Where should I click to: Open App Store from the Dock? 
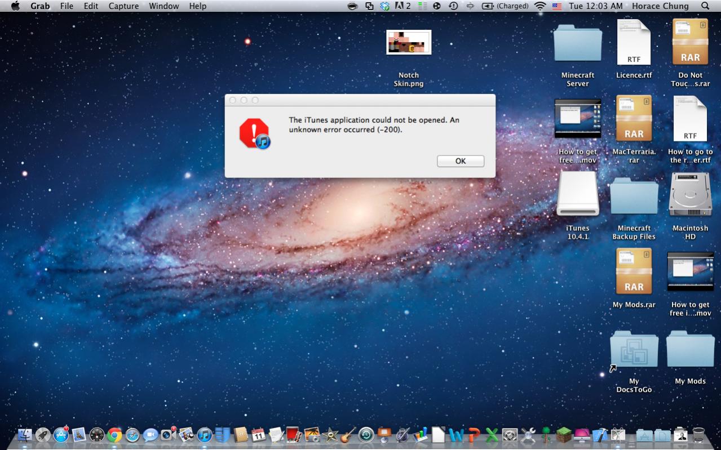61,435
